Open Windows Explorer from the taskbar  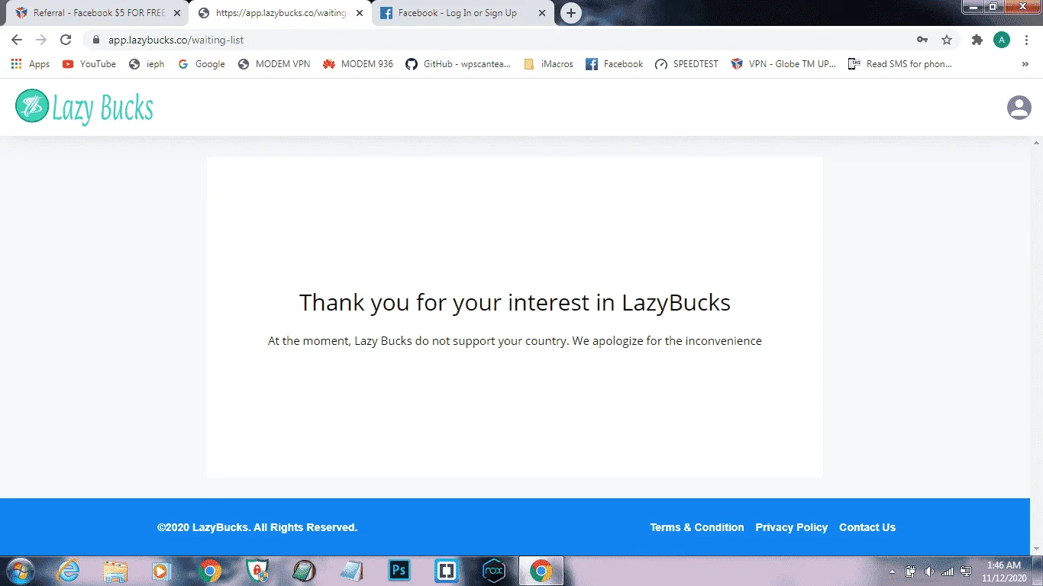pos(115,571)
